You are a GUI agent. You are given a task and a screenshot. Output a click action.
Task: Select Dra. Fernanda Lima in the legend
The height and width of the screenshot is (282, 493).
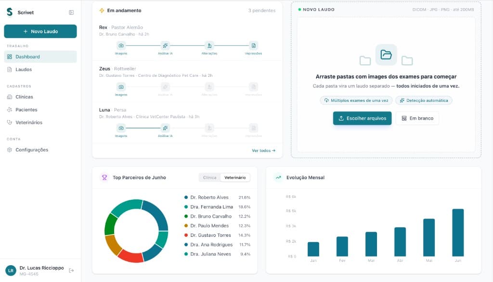[x=217, y=207]
